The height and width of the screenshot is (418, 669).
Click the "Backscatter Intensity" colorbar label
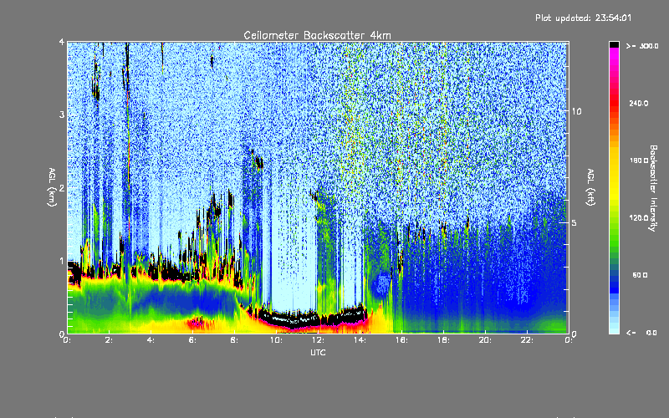pos(653,188)
